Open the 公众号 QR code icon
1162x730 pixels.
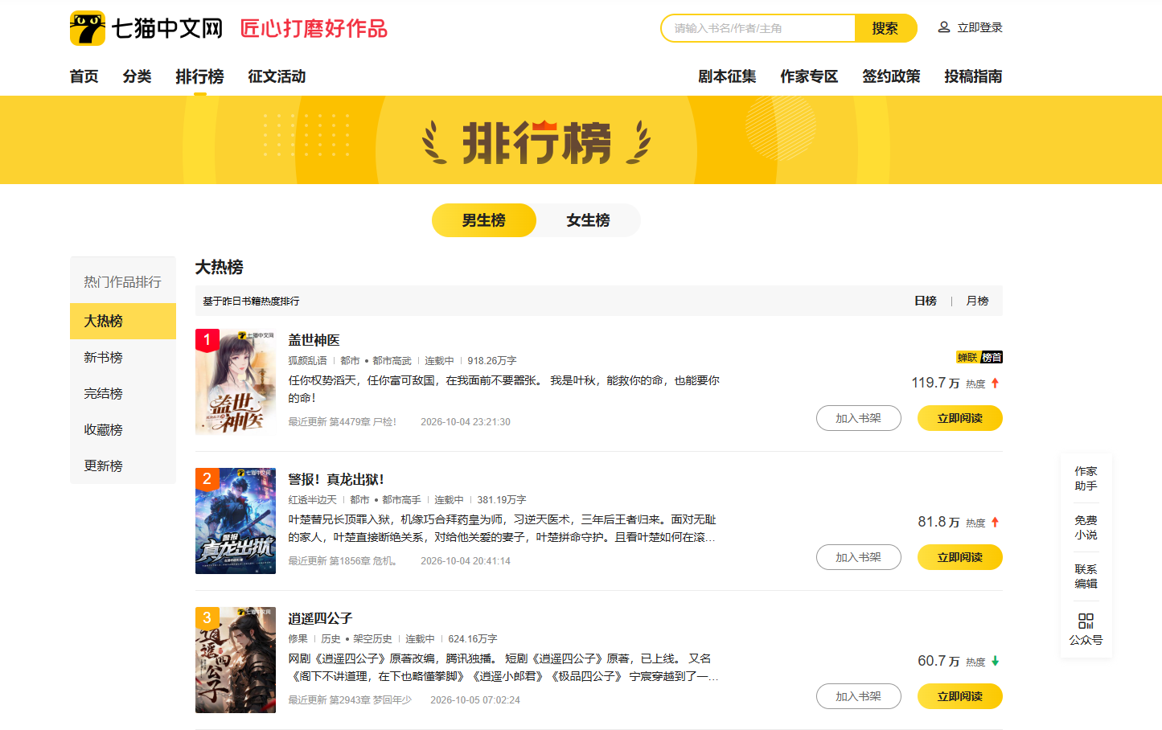1086,621
